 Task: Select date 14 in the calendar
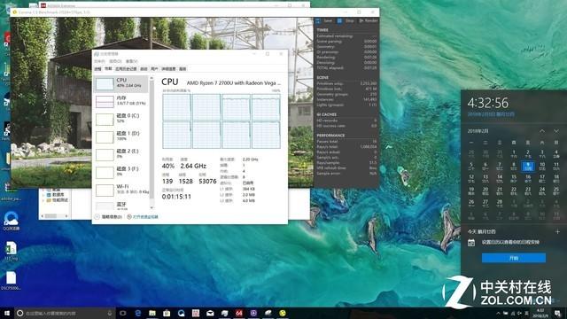(x=500, y=178)
